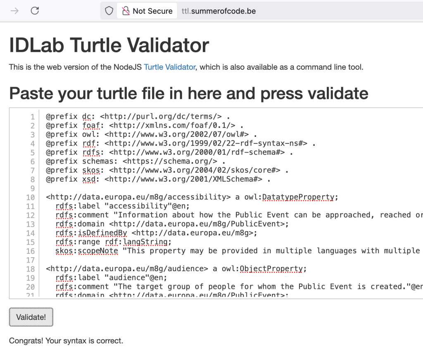Screen dimensions: 423x347
Task: Click the rdfs:range rdf:langString line
Action: pos(113,242)
